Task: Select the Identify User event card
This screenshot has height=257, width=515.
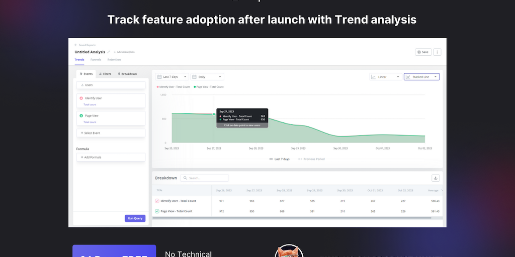Action: (111, 100)
